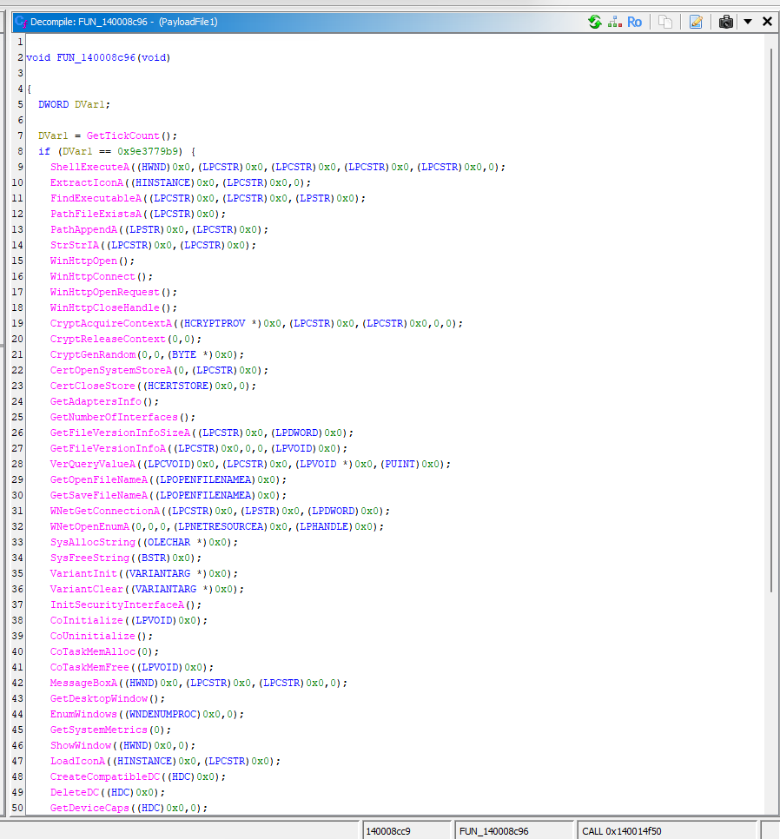Click the PathAppendA call

pos(83,229)
